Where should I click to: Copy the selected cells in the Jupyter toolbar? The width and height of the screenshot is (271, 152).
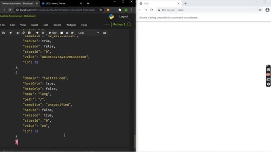pyautogui.click(x=24, y=33)
